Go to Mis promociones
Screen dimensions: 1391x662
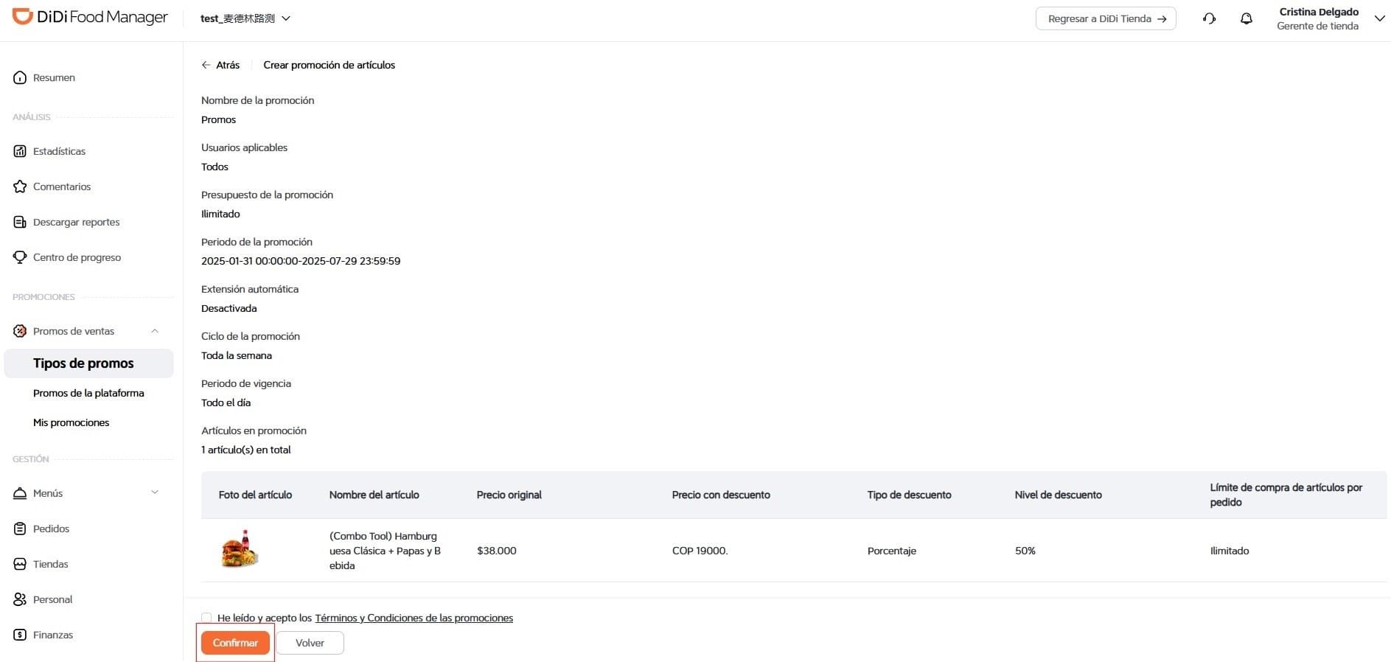(71, 422)
